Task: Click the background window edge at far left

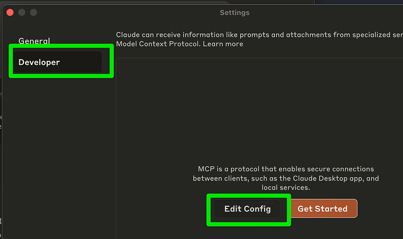Action: point(1,154)
